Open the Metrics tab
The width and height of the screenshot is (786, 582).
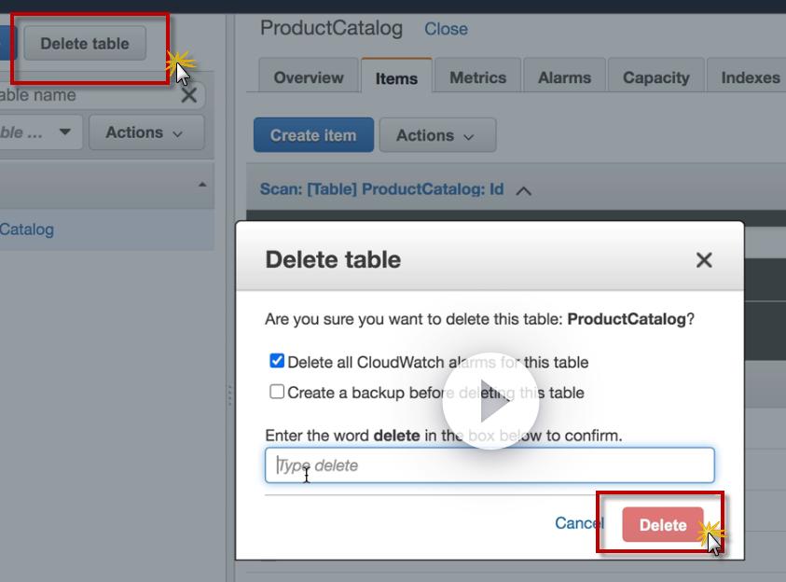point(477,77)
